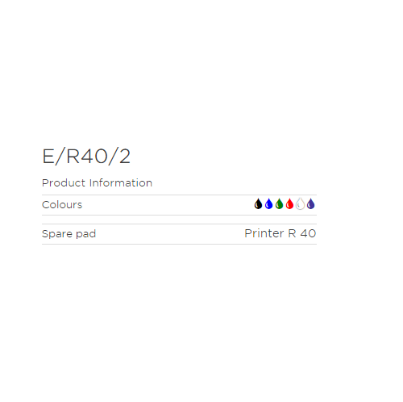The height and width of the screenshot is (402, 403).
Task: Click the R40 portion of the title
Action: point(87,157)
